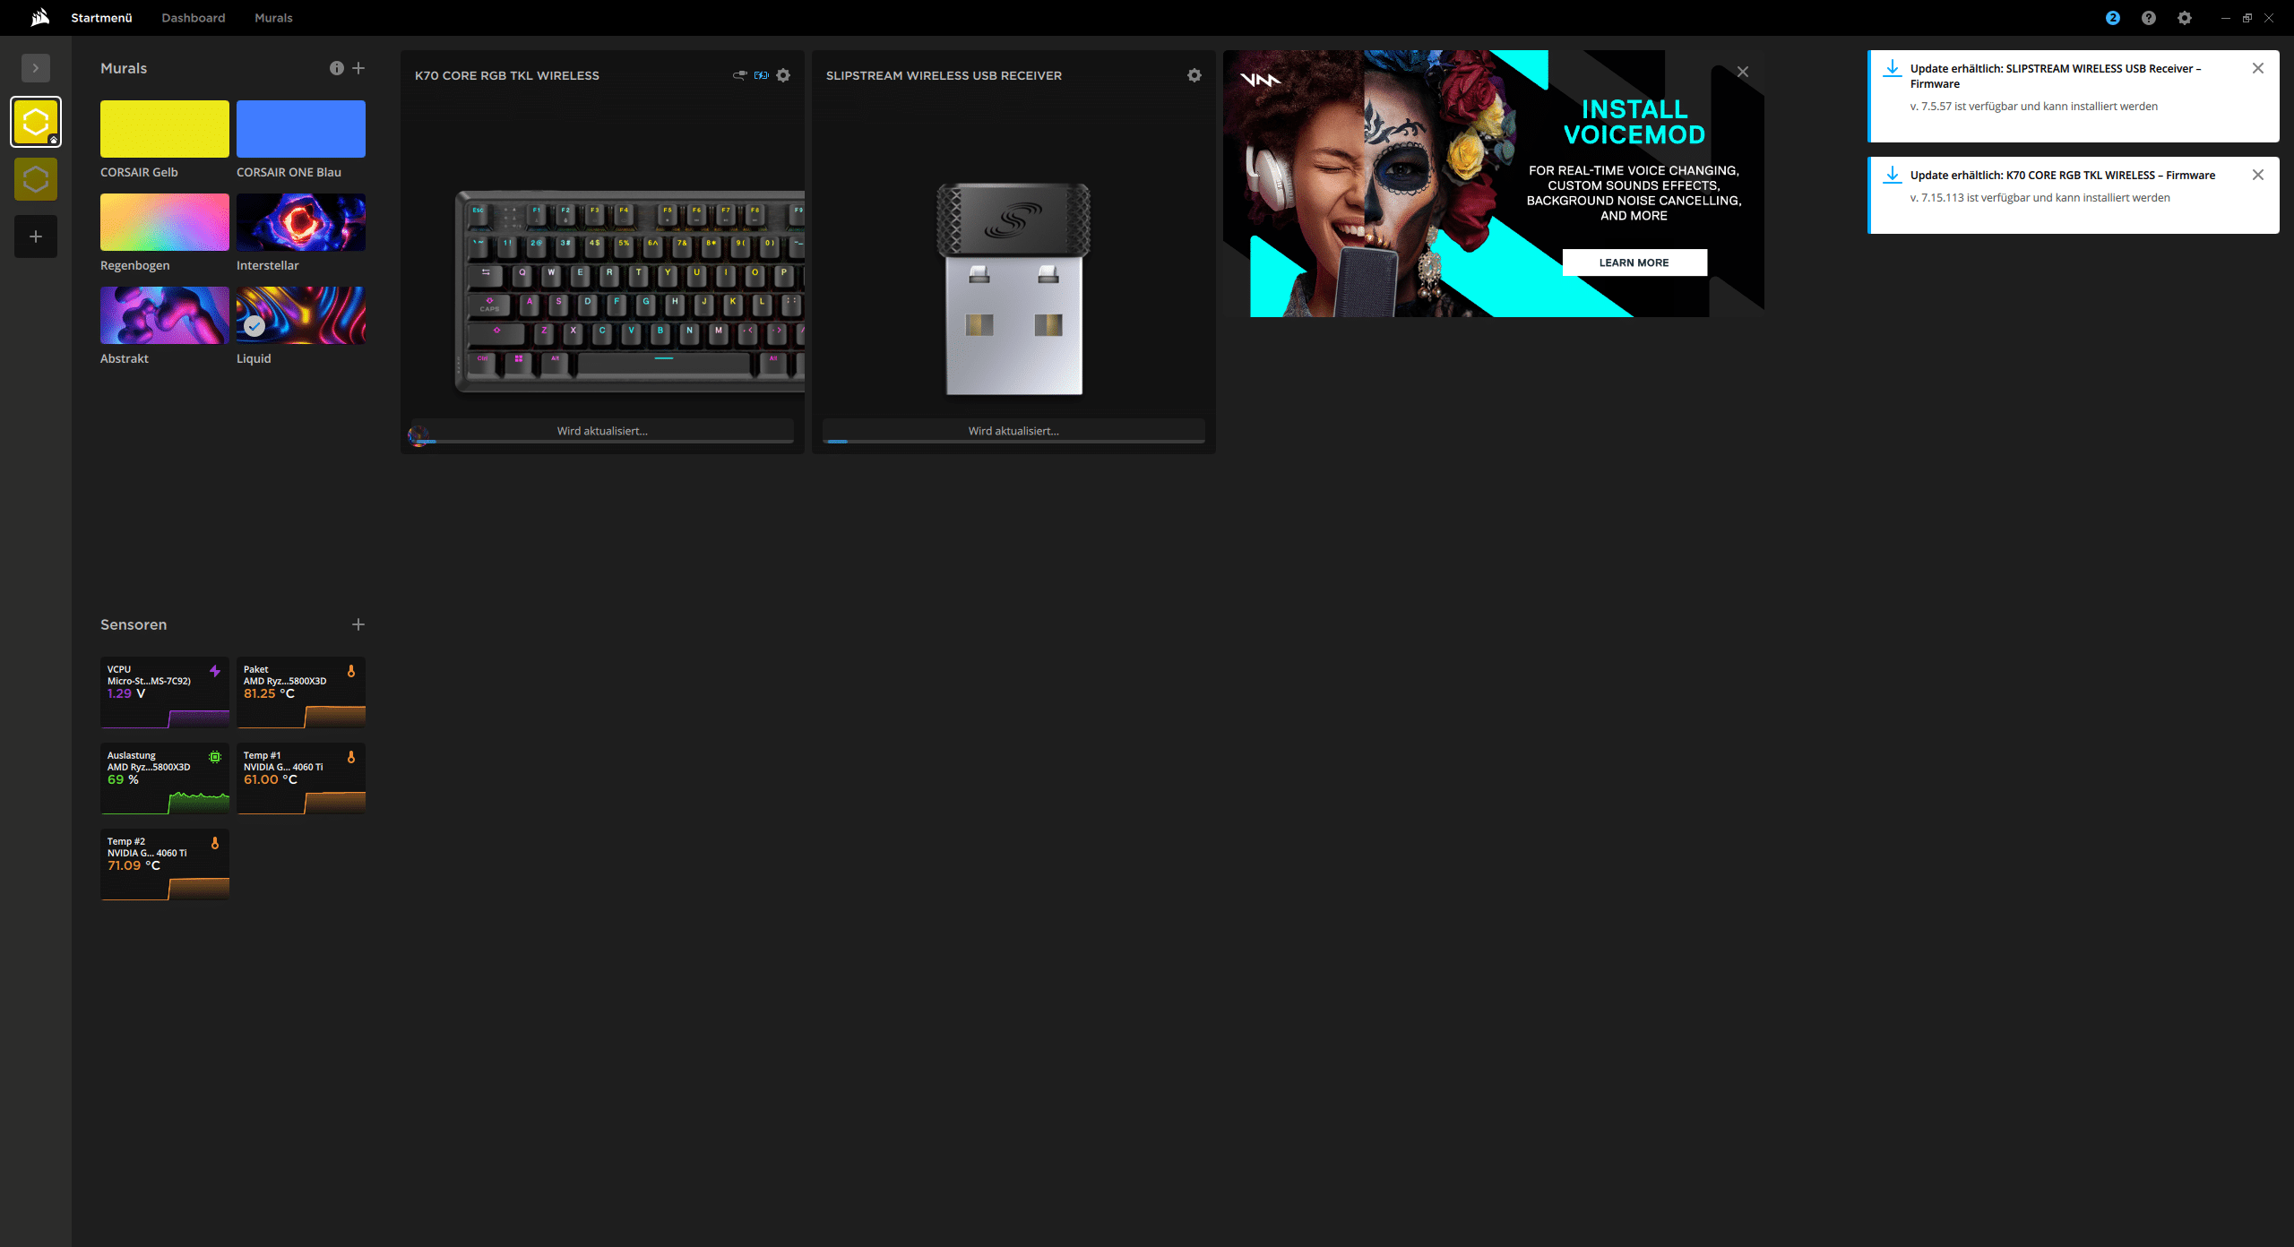This screenshot has width=2294, height=1247.
Task: Open the Murals tab
Action: coord(273,18)
